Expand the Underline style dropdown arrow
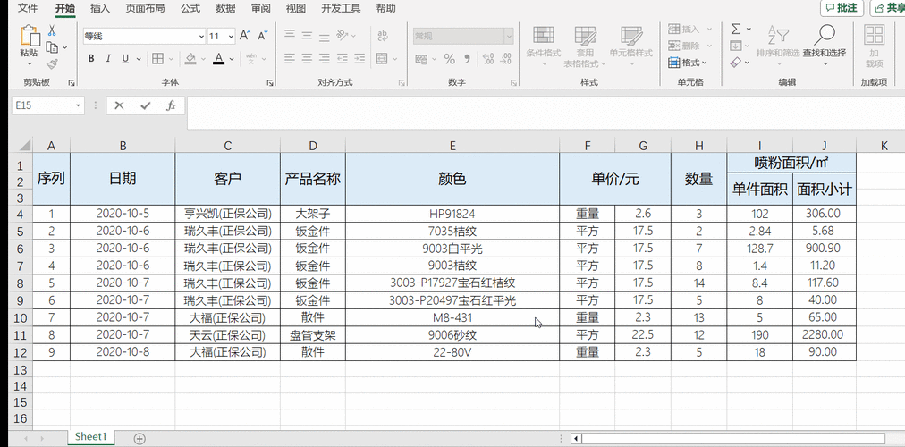The height and width of the screenshot is (447, 905). point(139,59)
